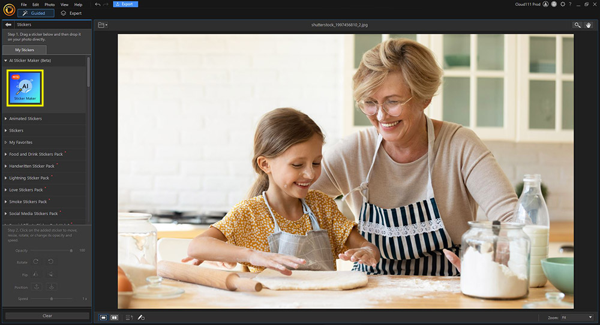The image size is (600, 325).
Task: Click the Clear button
Action: click(x=47, y=316)
